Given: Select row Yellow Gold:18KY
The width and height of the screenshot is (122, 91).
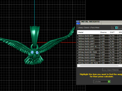Looking at the screenshot, I should (100, 44).
